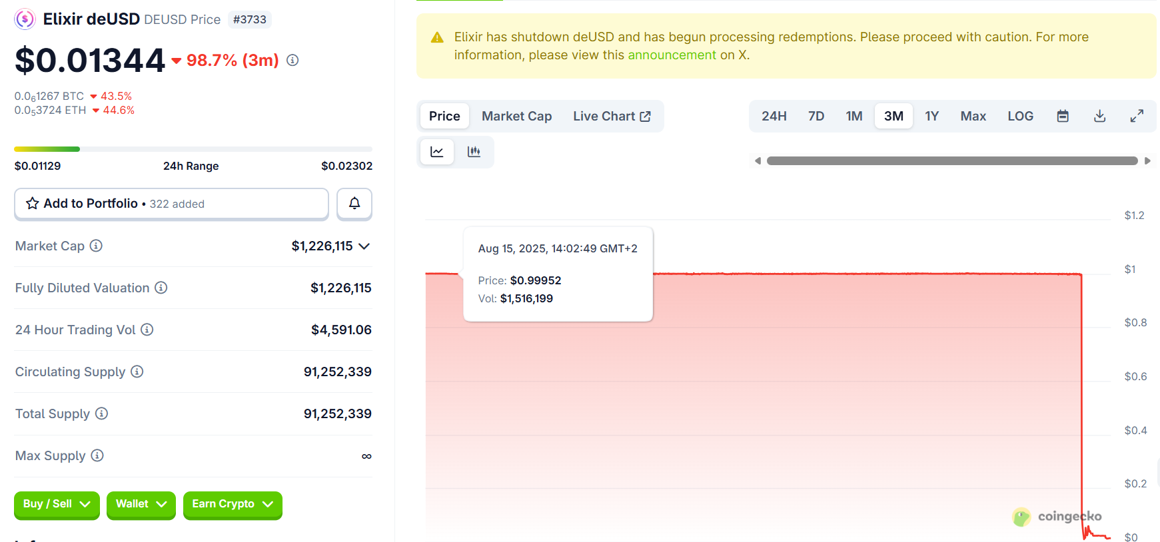This screenshot has height=542, width=1160.
Task: Select the line chart view icon
Action: click(x=437, y=152)
